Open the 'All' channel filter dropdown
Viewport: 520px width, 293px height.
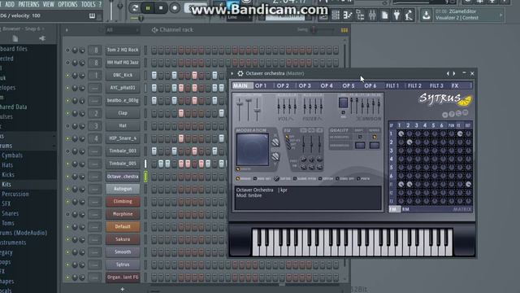click(x=122, y=30)
